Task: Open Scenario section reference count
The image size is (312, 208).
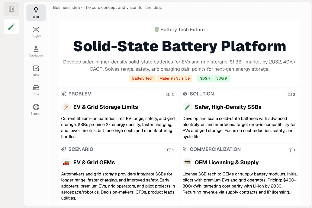Action: coord(171,150)
